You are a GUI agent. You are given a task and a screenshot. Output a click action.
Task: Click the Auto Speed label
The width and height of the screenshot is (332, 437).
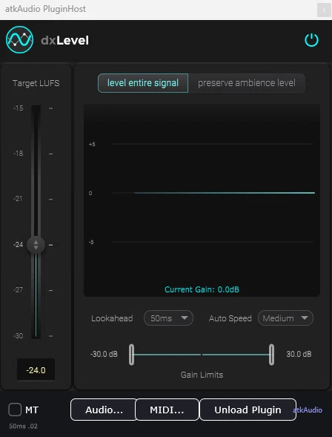(x=230, y=318)
